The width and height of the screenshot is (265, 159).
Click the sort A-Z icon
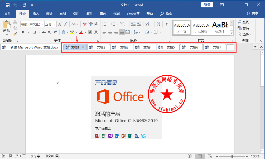click(158, 24)
